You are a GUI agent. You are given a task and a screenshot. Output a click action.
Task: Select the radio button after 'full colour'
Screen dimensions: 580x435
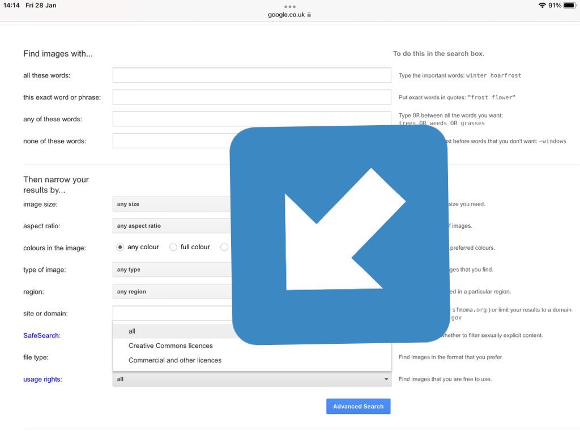click(224, 247)
